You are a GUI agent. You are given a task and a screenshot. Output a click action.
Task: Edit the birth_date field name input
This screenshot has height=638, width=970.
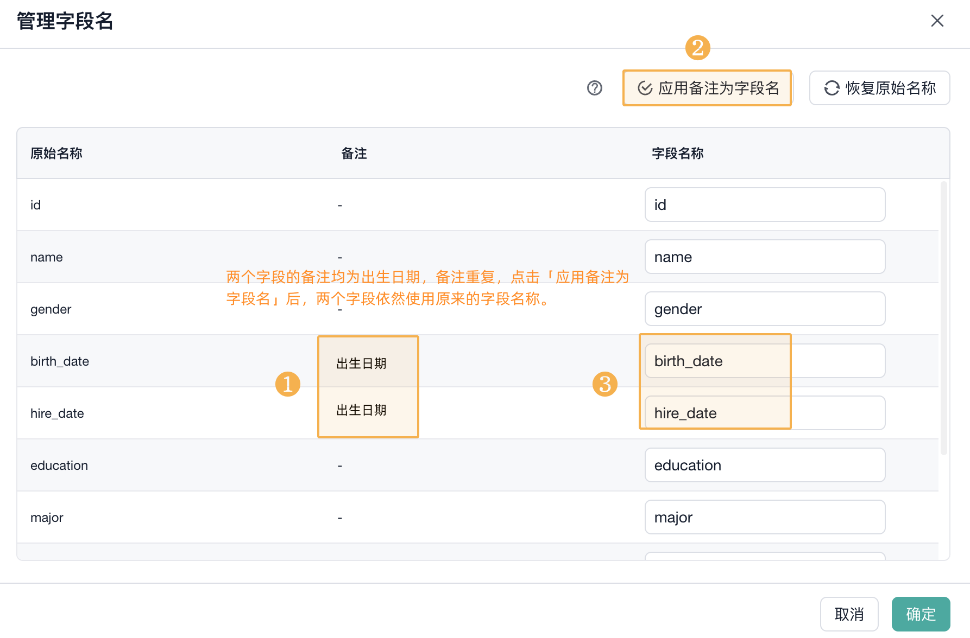[x=765, y=361]
